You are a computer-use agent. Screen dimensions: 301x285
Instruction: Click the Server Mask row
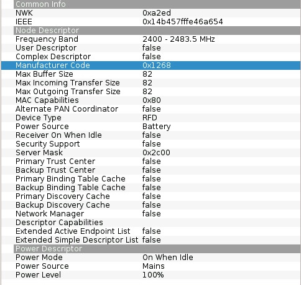pos(151,153)
